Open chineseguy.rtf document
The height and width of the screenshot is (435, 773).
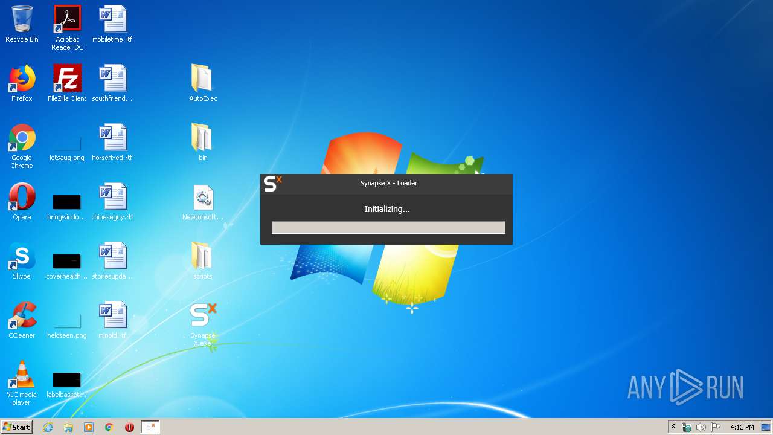pyautogui.click(x=112, y=202)
